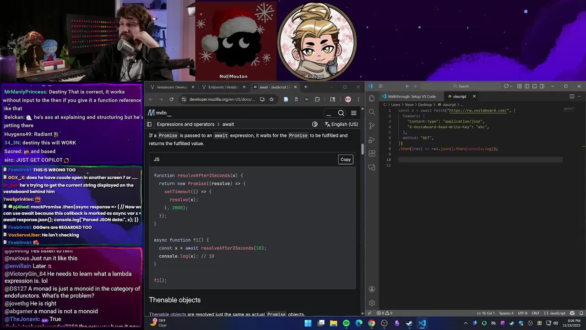Change indentation via Spaces: 4 status item
This screenshot has width=586, height=330.
click(x=506, y=313)
